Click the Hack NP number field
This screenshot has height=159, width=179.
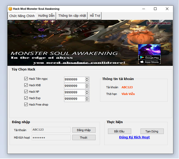75,92
